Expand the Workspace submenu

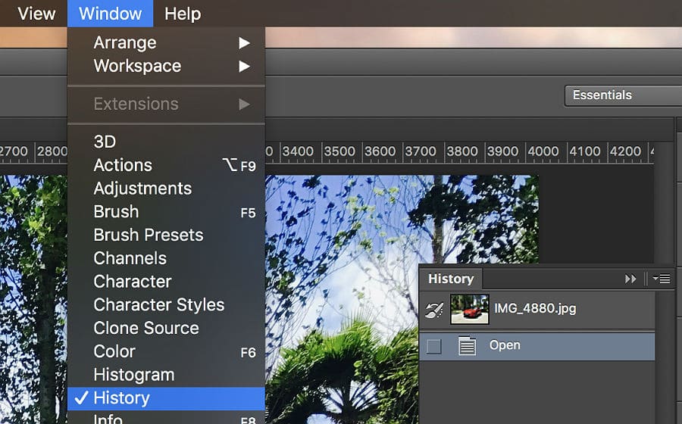pos(166,66)
